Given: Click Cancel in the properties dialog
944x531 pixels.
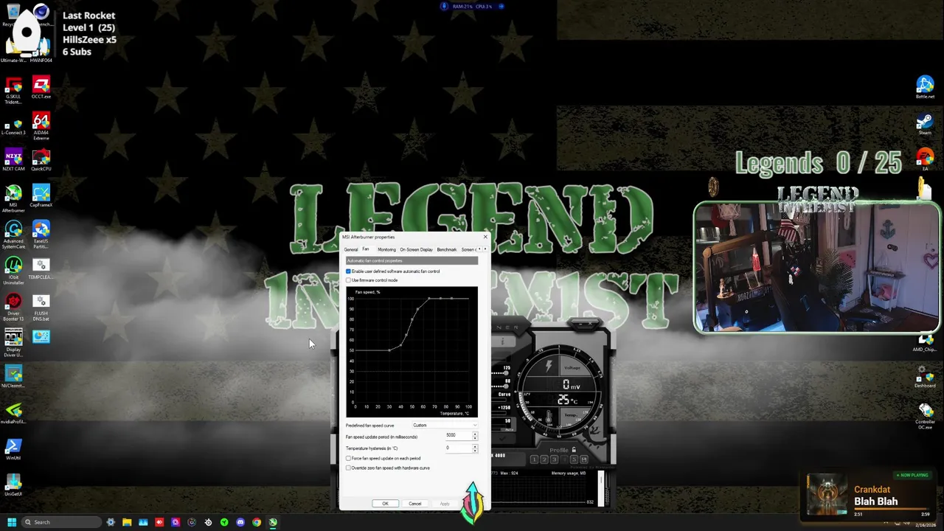Looking at the screenshot, I should [x=415, y=504].
